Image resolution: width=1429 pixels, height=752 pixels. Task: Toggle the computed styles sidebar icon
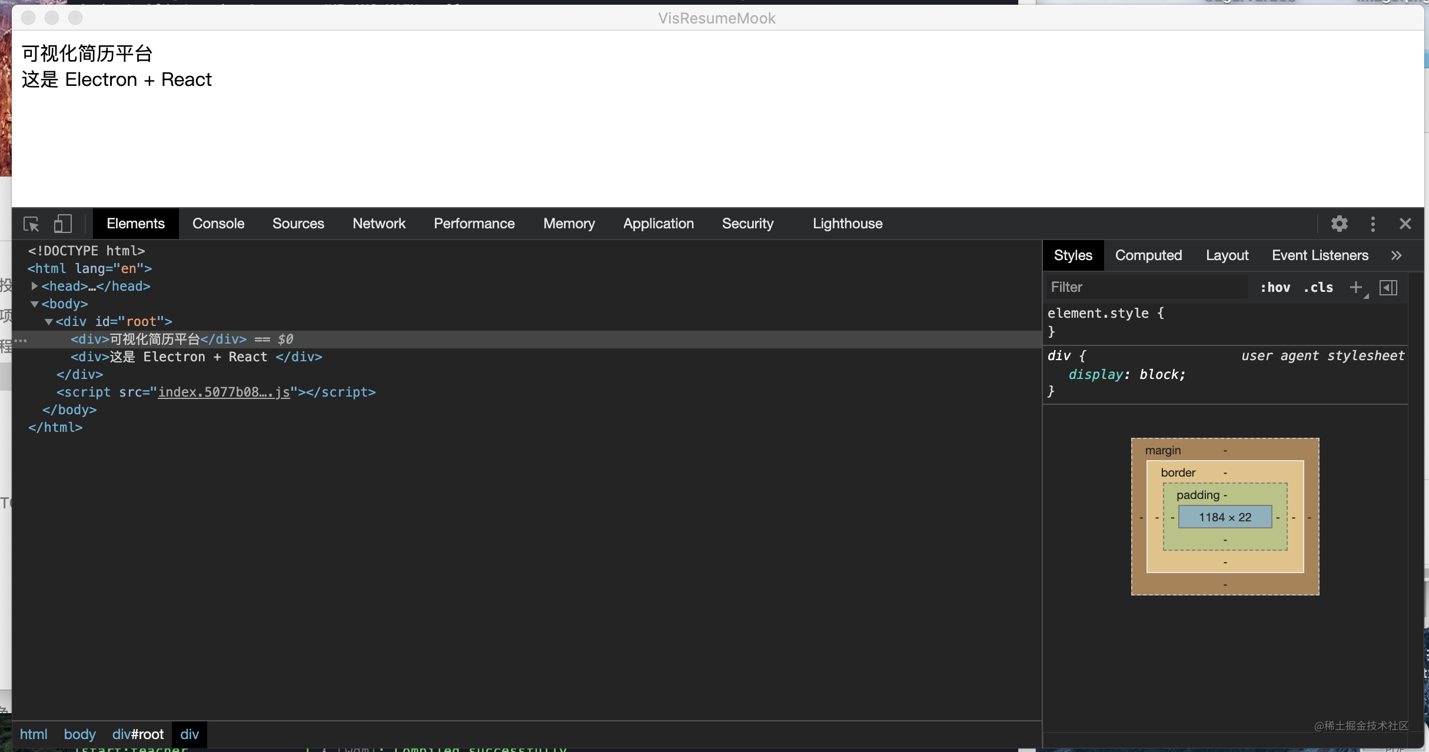tap(1388, 287)
